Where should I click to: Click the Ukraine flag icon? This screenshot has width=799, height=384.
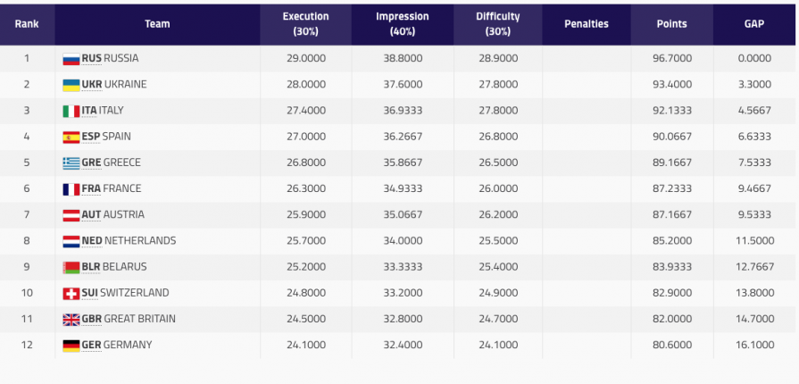point(71,85)
